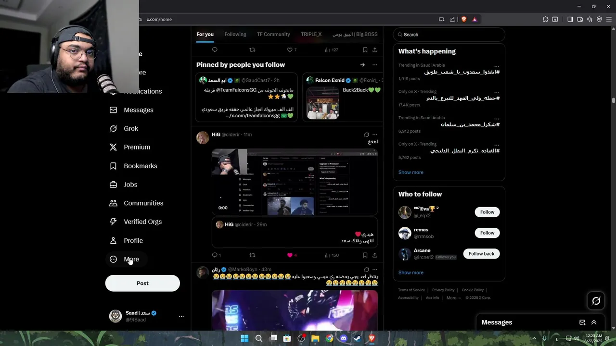The image size is (616, 346).
Task: Switch to the TF Community tab
Action: (x=273, y=35)
